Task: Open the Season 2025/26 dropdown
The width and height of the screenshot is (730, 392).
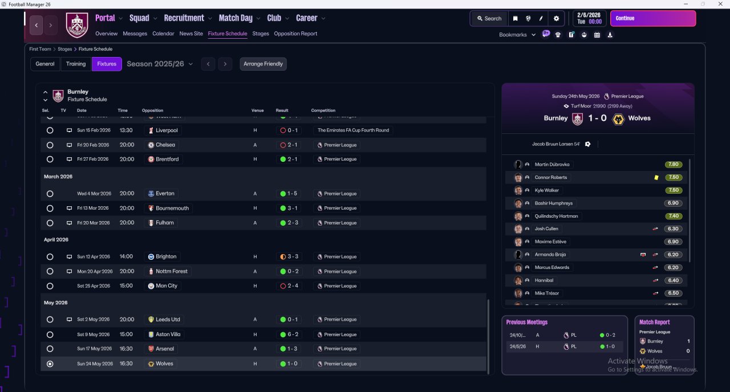Action: click(160, 64)
